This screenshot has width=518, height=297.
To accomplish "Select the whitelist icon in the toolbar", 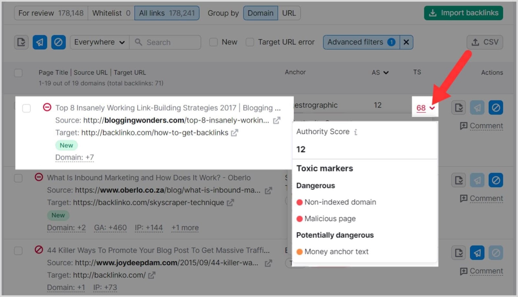I will (x=21, y=42).
